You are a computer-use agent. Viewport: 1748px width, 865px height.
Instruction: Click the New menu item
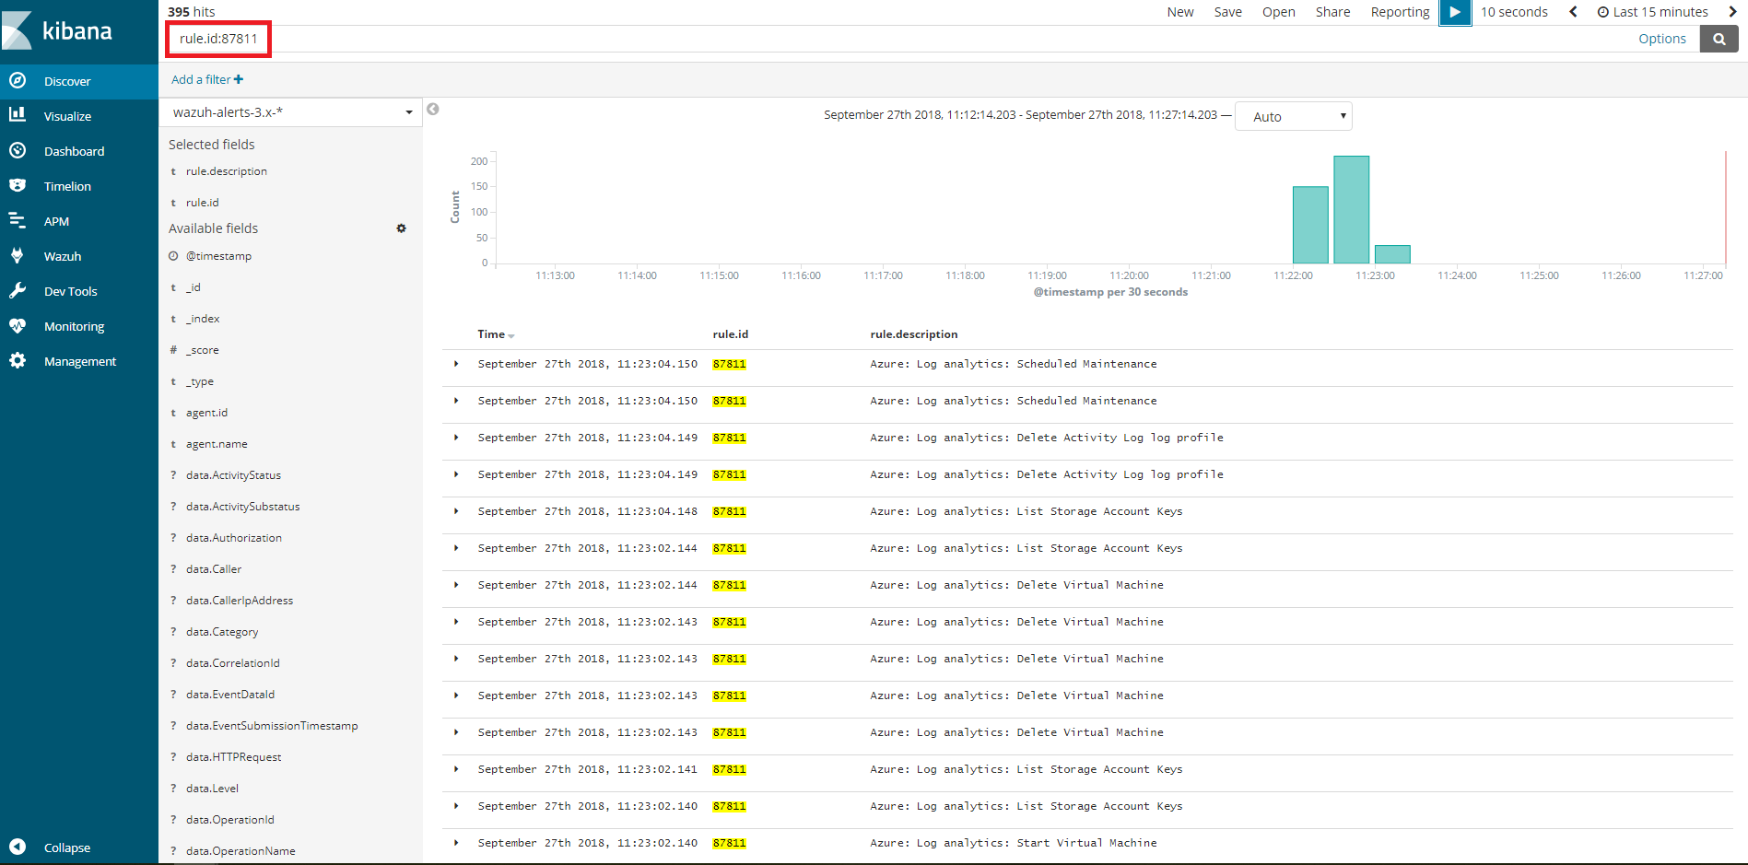pyautogui.click(x=1180, y=12)
